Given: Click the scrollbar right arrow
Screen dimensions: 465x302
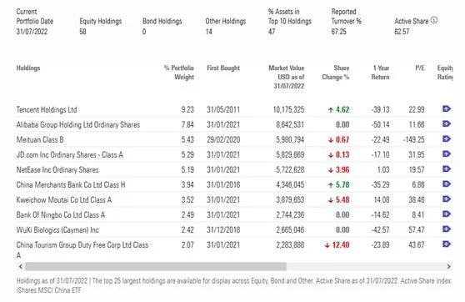Looking at the screenshot, I should (x=449, y=266).
